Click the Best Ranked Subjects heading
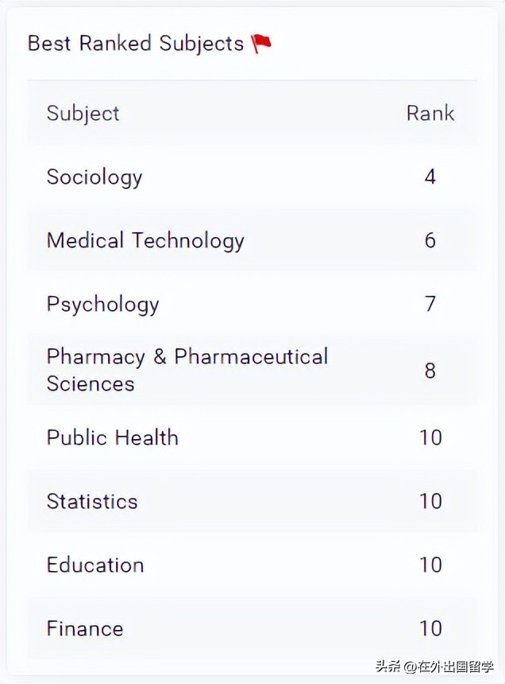 coord(136,43)
